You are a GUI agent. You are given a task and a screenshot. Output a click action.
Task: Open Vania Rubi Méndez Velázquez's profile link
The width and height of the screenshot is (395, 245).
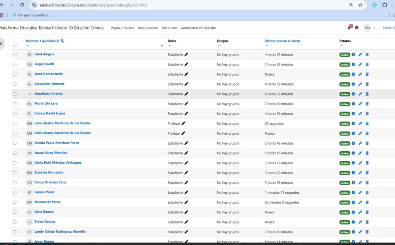[58, 163]
